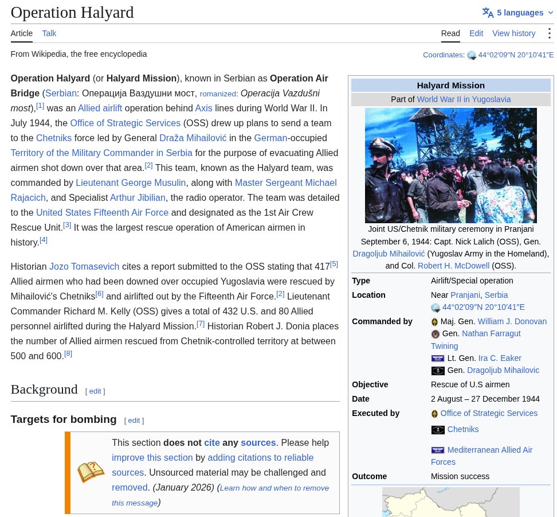Open Office of Strategic Services link in intro
This screenshot has height=517, width=557.
point(125,123)
